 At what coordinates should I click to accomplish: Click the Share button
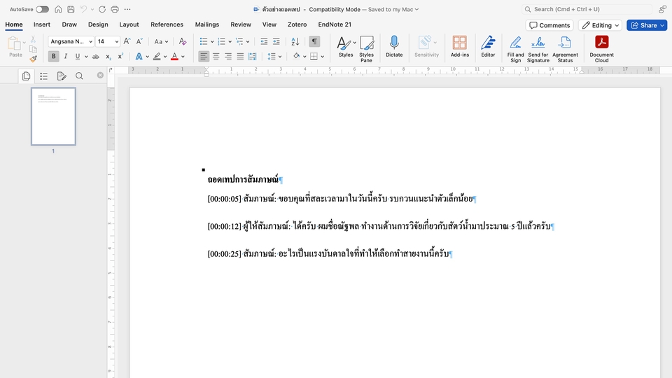pyautogui.click(x=647, y=25)
